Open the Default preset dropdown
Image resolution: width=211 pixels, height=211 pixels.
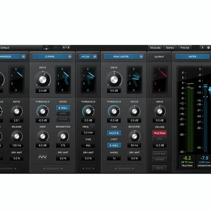[21, 48]
